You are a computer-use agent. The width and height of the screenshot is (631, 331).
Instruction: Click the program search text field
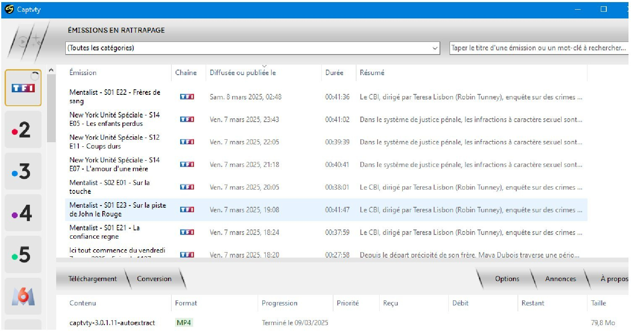(538, 48)
